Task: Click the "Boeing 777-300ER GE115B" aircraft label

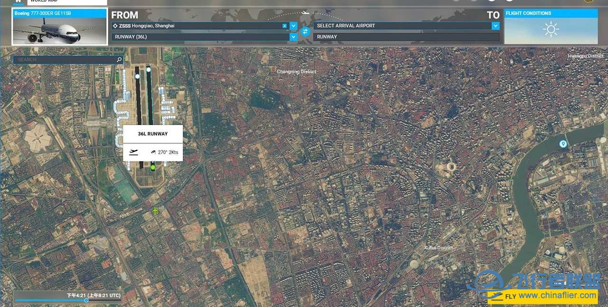Action: (x=43, y=13)
